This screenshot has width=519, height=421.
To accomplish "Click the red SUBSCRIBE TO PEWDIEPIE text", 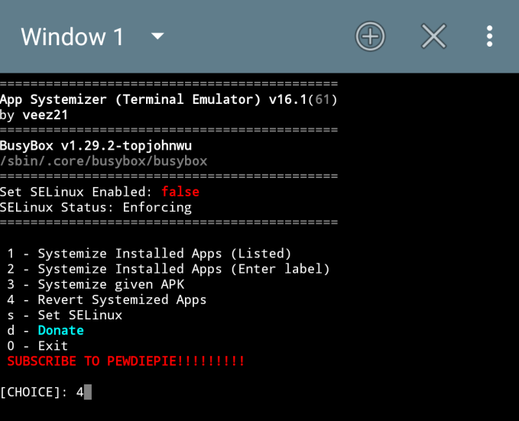I will click(x=126, y=361).
